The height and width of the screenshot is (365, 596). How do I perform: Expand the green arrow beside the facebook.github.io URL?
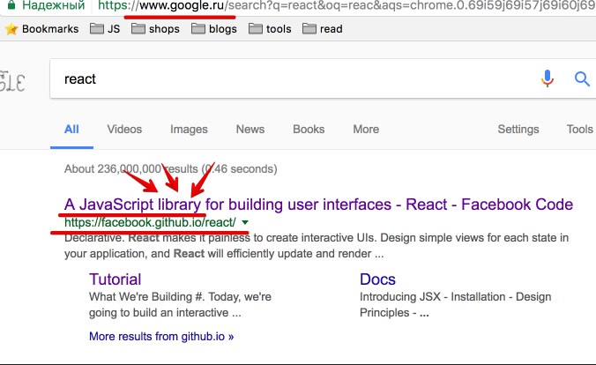pos(245,222)
